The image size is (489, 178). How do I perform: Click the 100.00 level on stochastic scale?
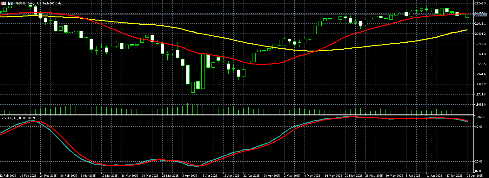479,117
